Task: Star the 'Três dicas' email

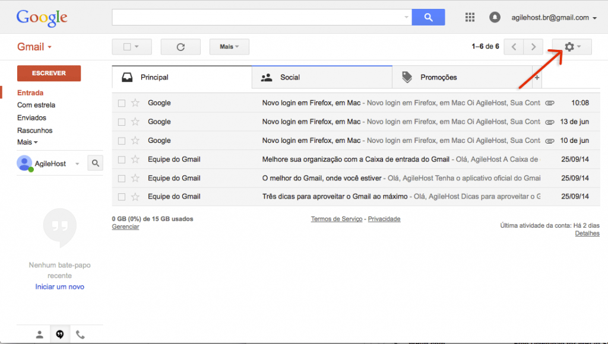Action: click(x=135, y=197)
